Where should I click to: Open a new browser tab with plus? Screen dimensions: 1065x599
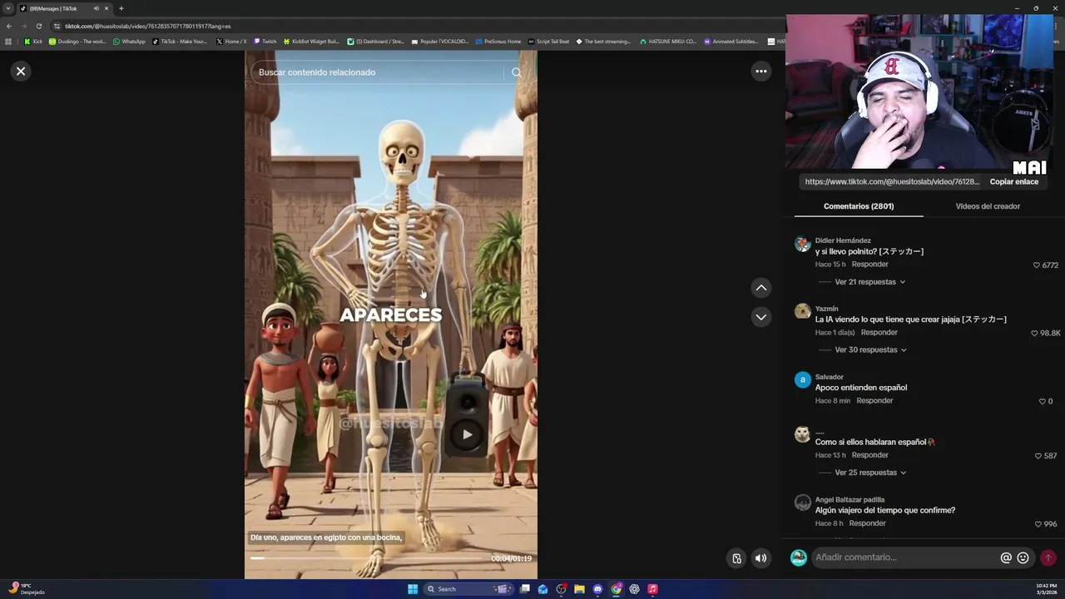121,8
